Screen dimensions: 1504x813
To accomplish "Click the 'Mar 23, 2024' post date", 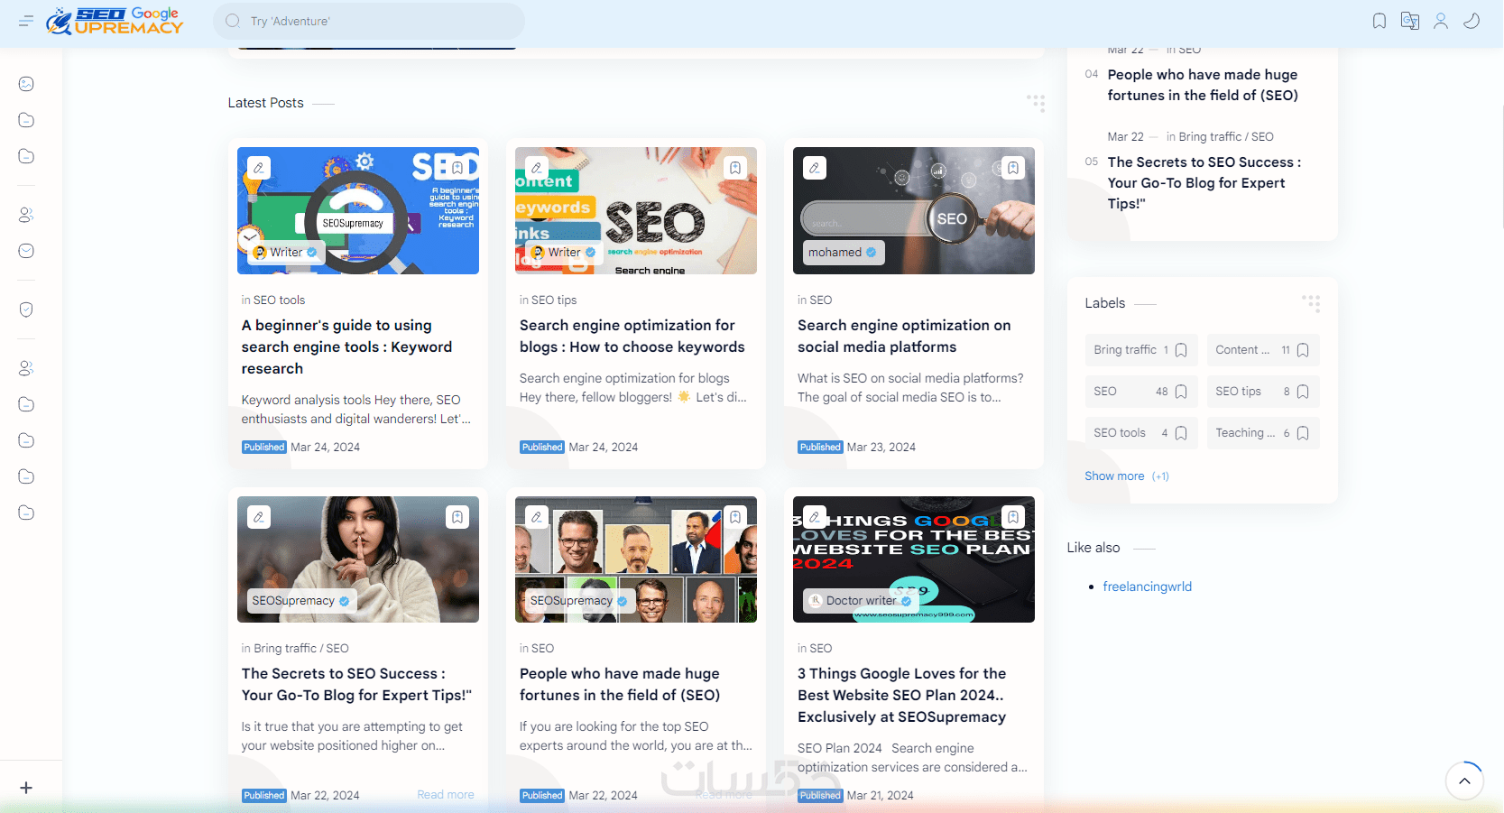I will coord(881,448).
